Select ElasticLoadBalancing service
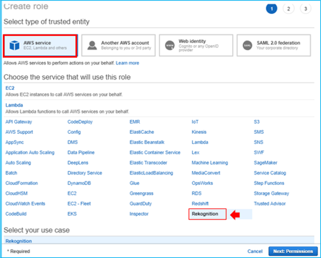This screenshot has width=321, height=258. [x=151, y=173]
